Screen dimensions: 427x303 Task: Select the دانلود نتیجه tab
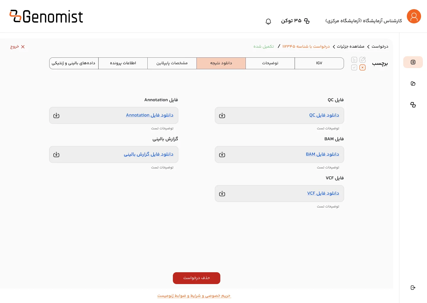pos(221,63)
